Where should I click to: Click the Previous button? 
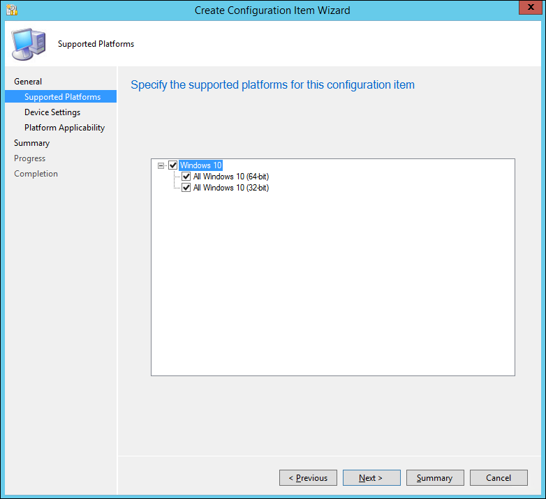tap(308, 478)
